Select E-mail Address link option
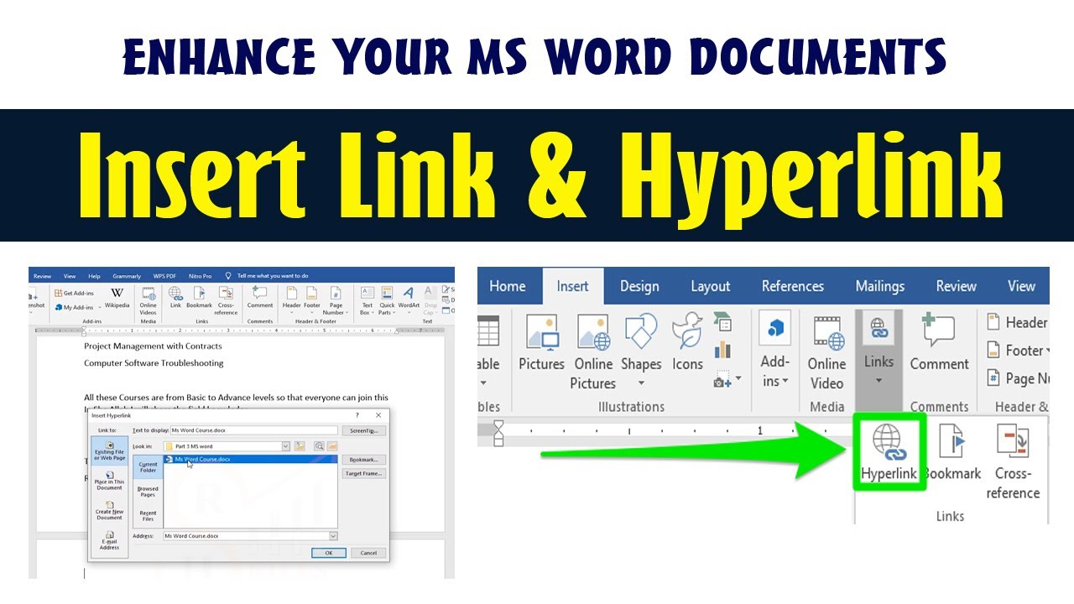 [109, 541]
